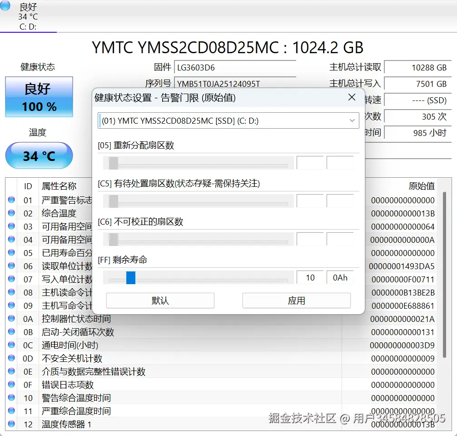Screen dimensions: 457x436
Task: Click the status dot beside 不安全关机计数
Action: coord(11,358)
